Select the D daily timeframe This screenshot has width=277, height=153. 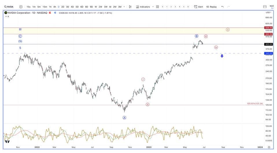(59, 7)
